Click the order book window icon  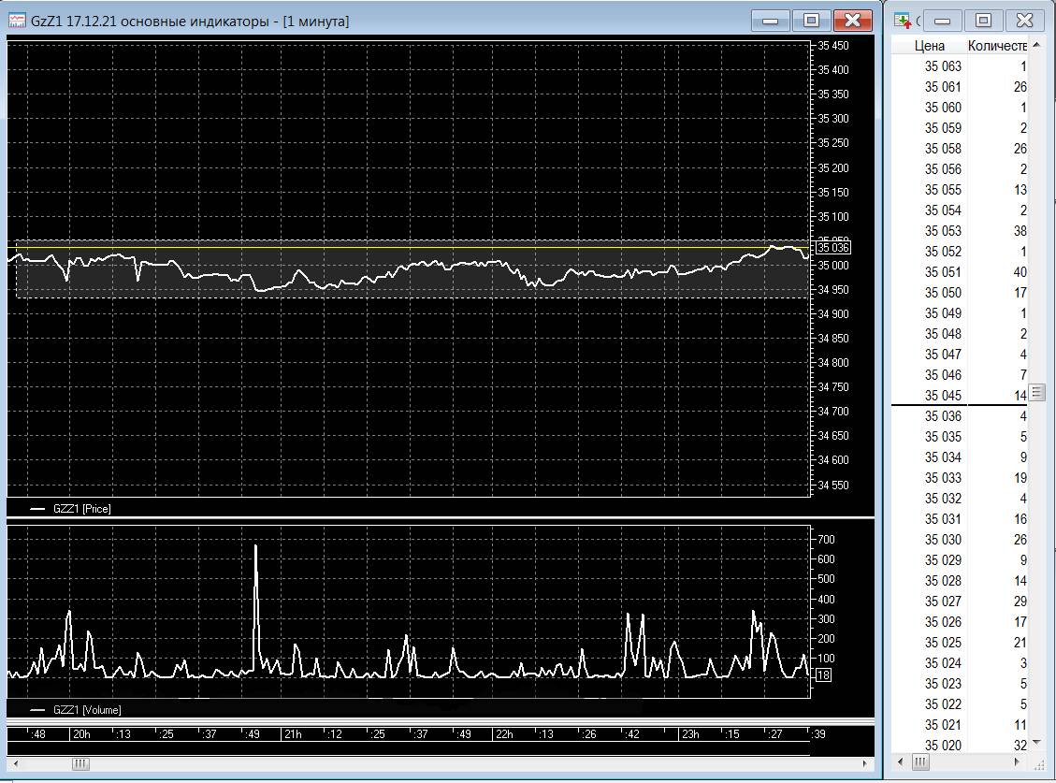tap(903, 21)
